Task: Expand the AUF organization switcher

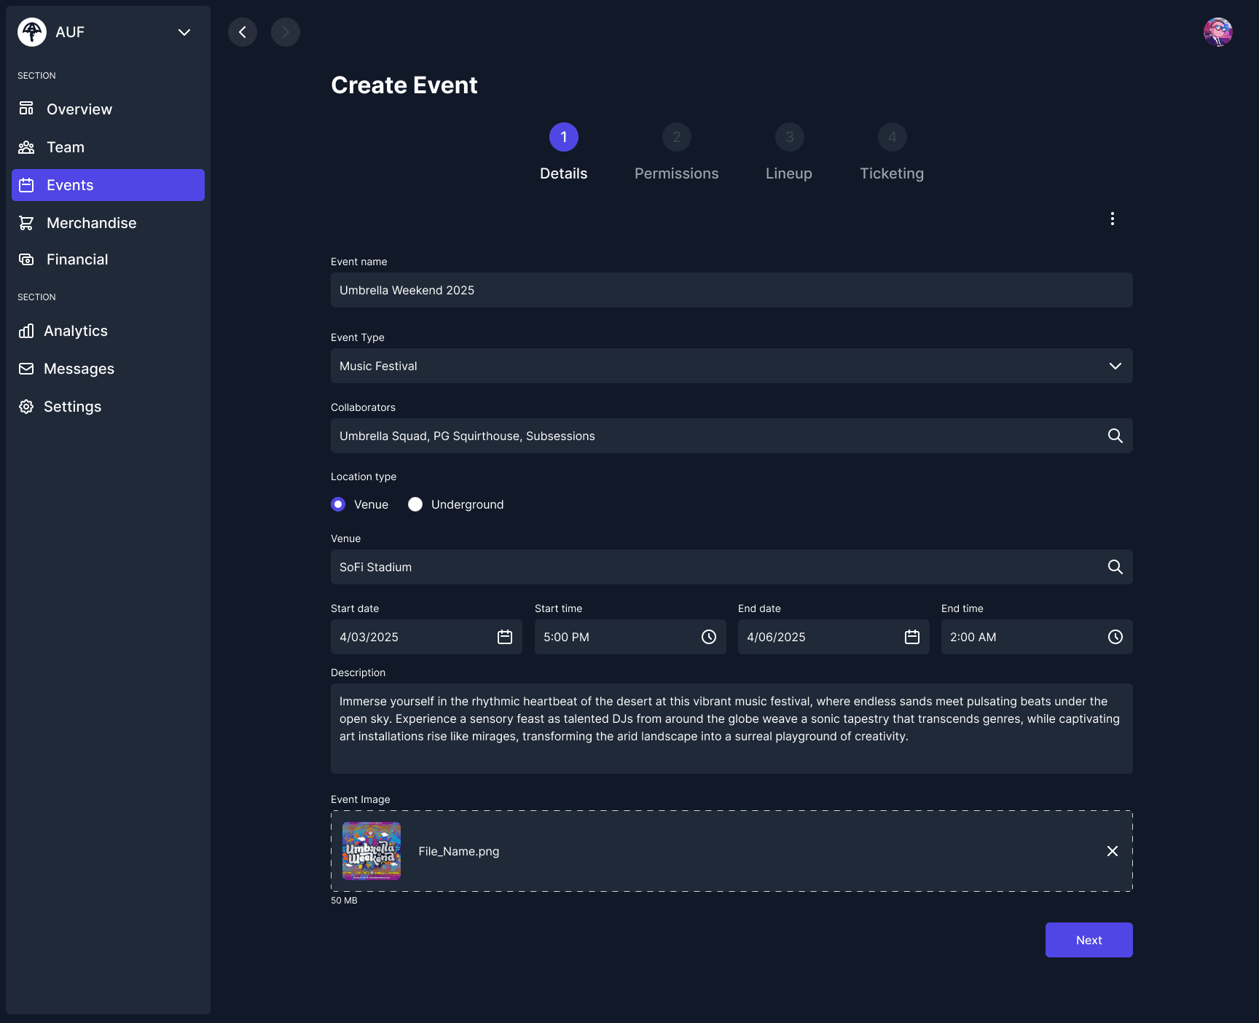Action: pyautogui.click(x=184, y=32)
